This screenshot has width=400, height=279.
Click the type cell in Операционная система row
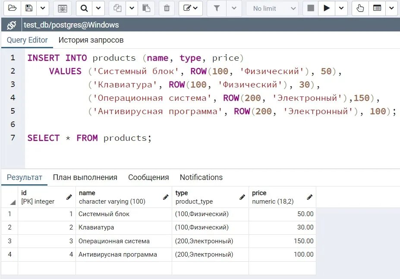pyautogui.click(x=210, y=241)
